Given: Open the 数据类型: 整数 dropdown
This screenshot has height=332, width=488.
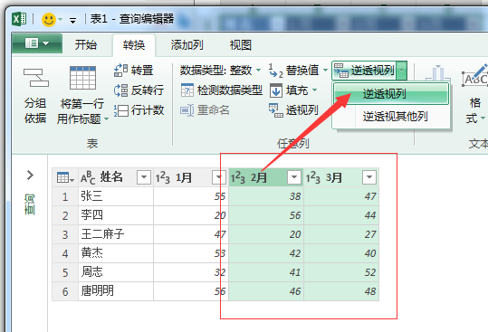Looking at the screenshot, I should (220, 71).
